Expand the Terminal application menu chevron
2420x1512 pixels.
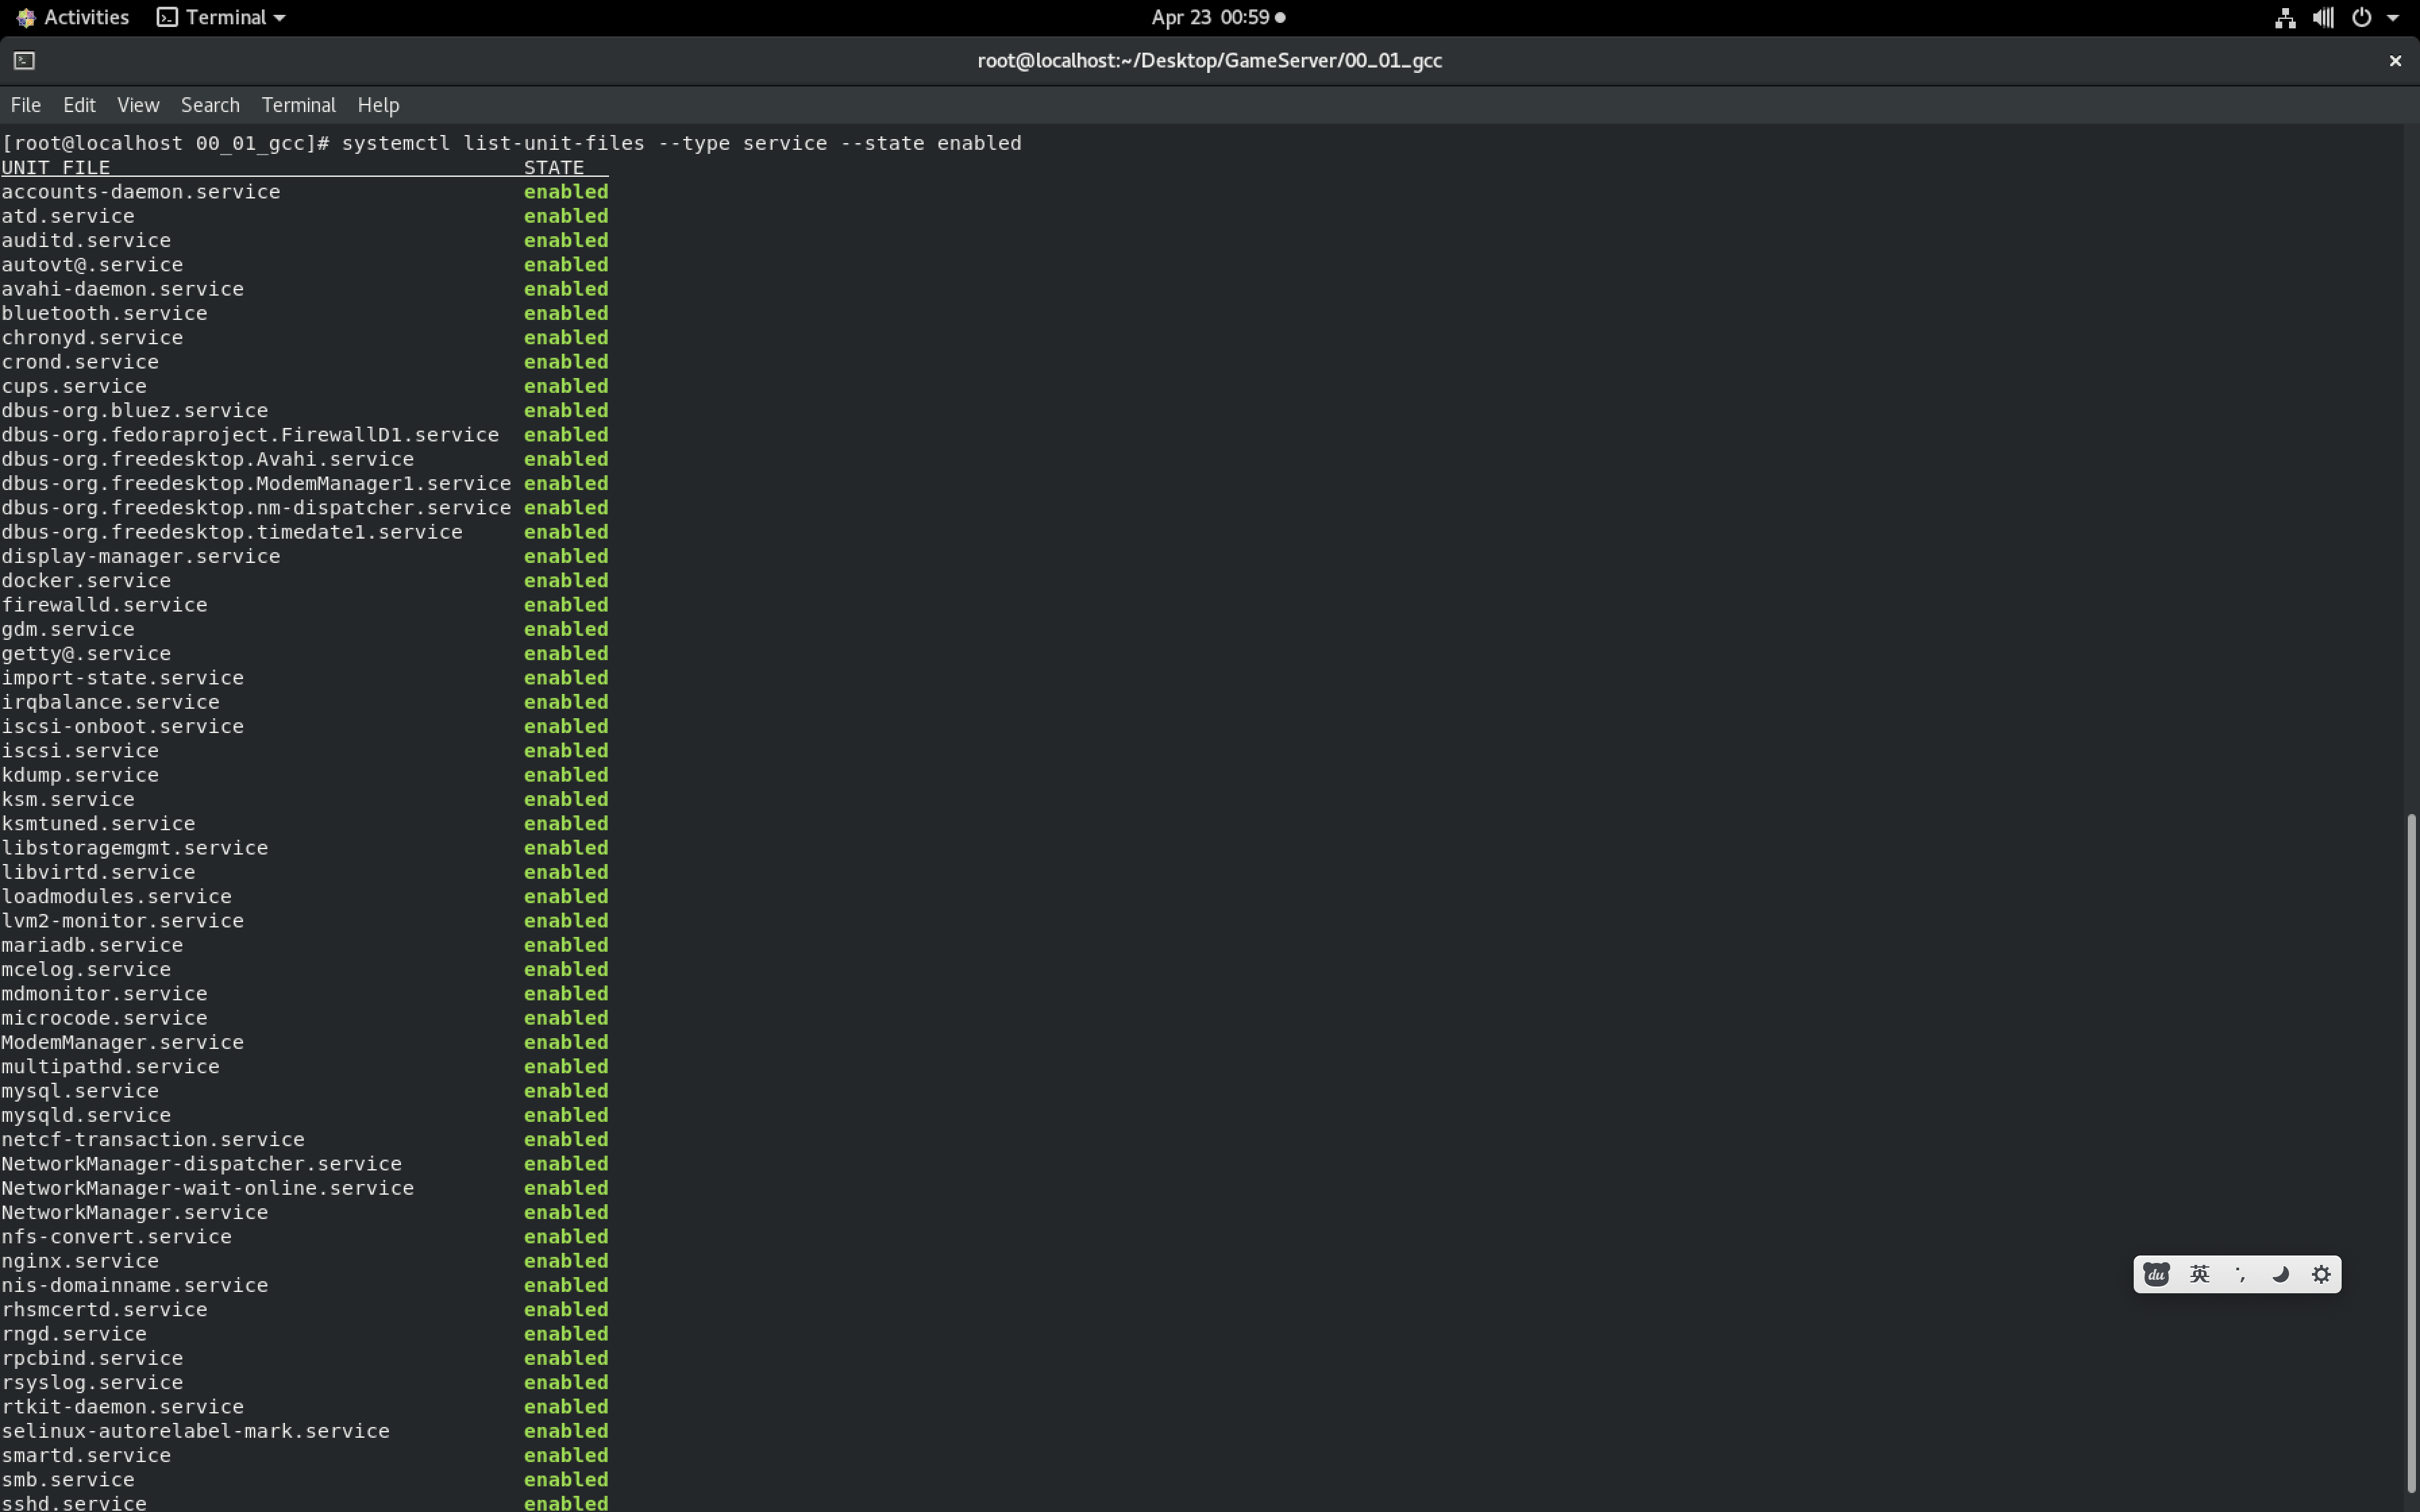pyautogui.click(x=281, y=17)
